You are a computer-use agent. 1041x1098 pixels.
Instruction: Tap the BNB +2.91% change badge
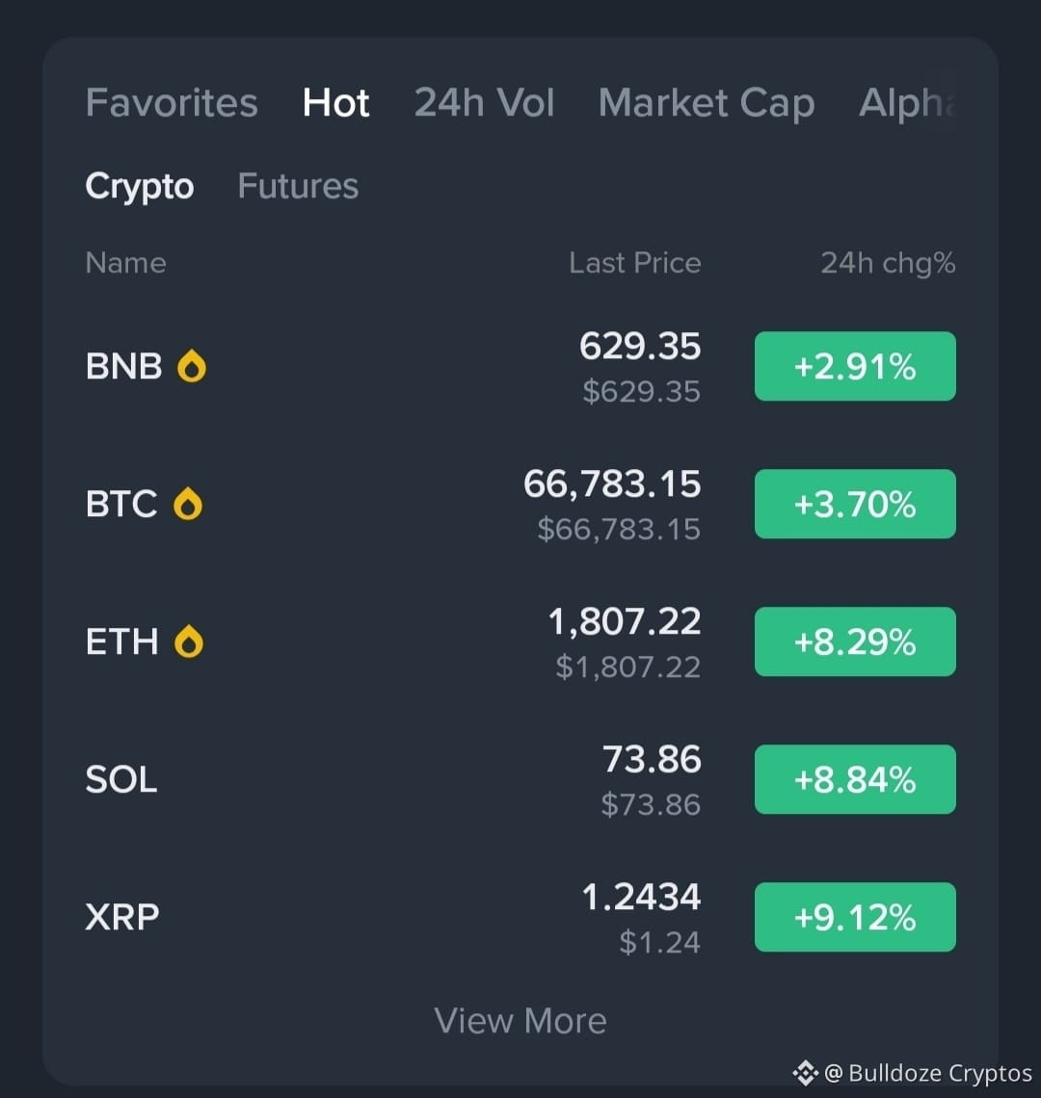[855, 366]
